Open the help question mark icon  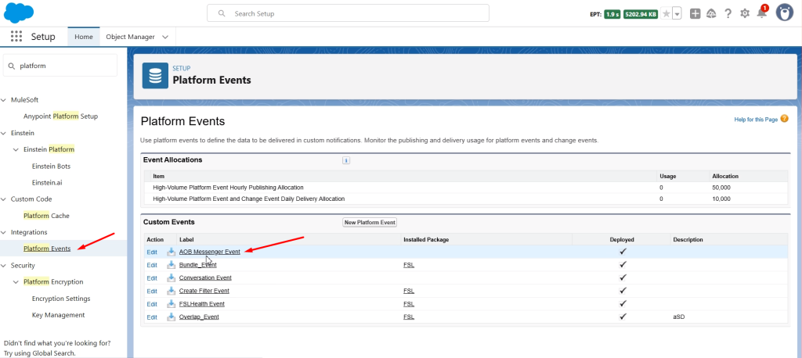click(x=728, y=14)
